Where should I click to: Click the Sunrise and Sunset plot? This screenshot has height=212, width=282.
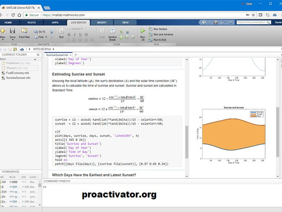point(234,134)
